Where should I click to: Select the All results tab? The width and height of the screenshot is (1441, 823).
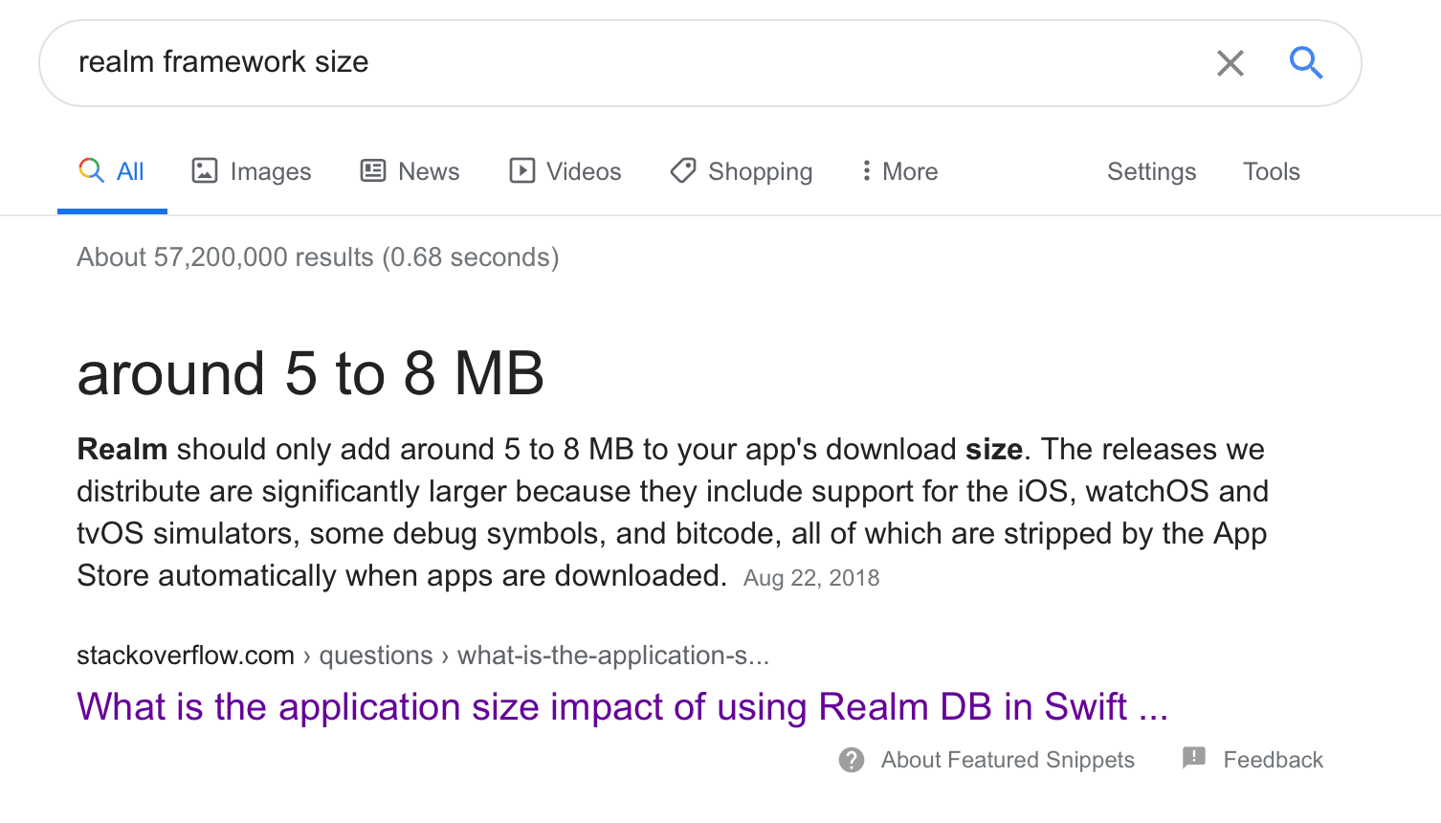[x=112, y=171]
